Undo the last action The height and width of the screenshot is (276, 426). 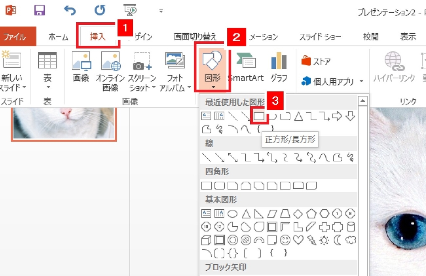pyautogui.click(x=70, y=11)
